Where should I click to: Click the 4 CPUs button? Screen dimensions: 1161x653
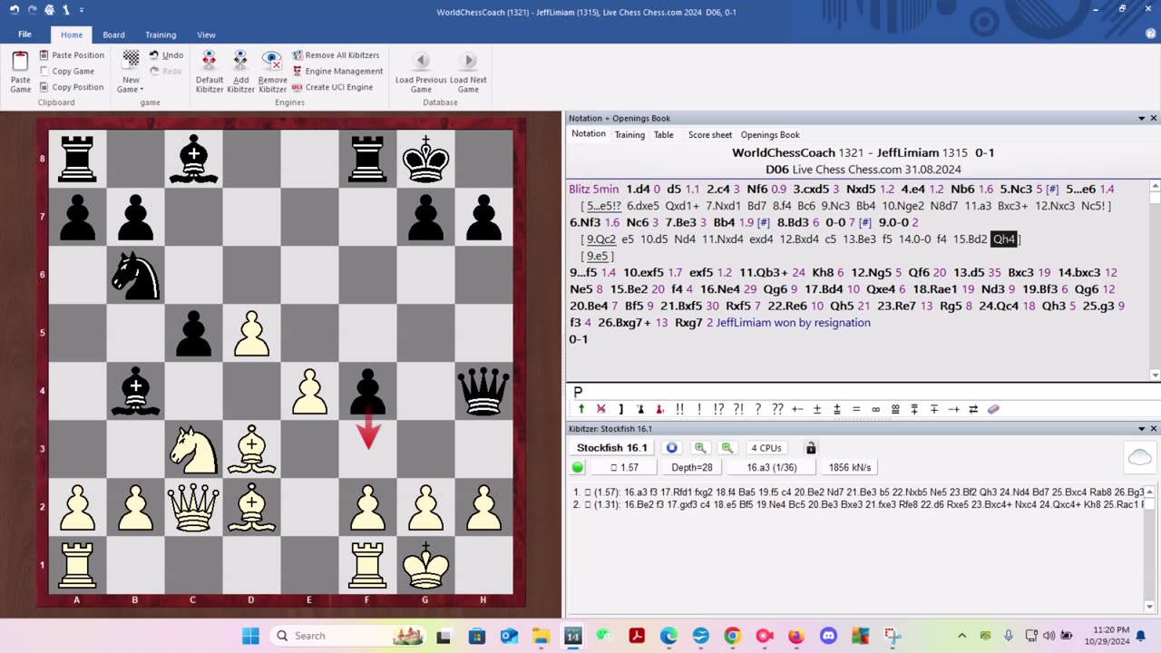pos(766,448)
